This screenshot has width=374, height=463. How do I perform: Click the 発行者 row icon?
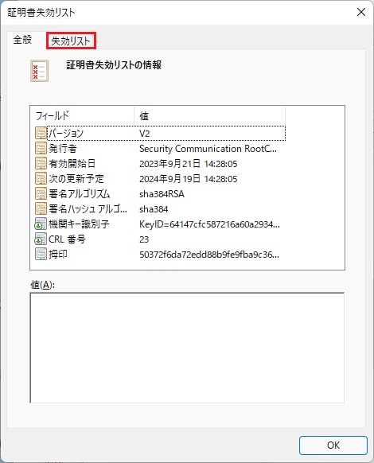tap(41, 148)
